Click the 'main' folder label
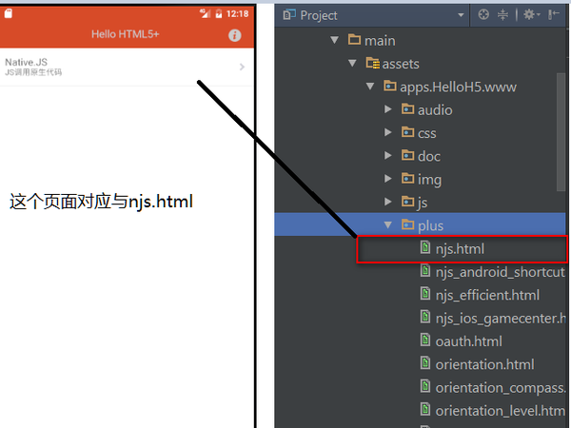571x428 pixels. [380, 41]
